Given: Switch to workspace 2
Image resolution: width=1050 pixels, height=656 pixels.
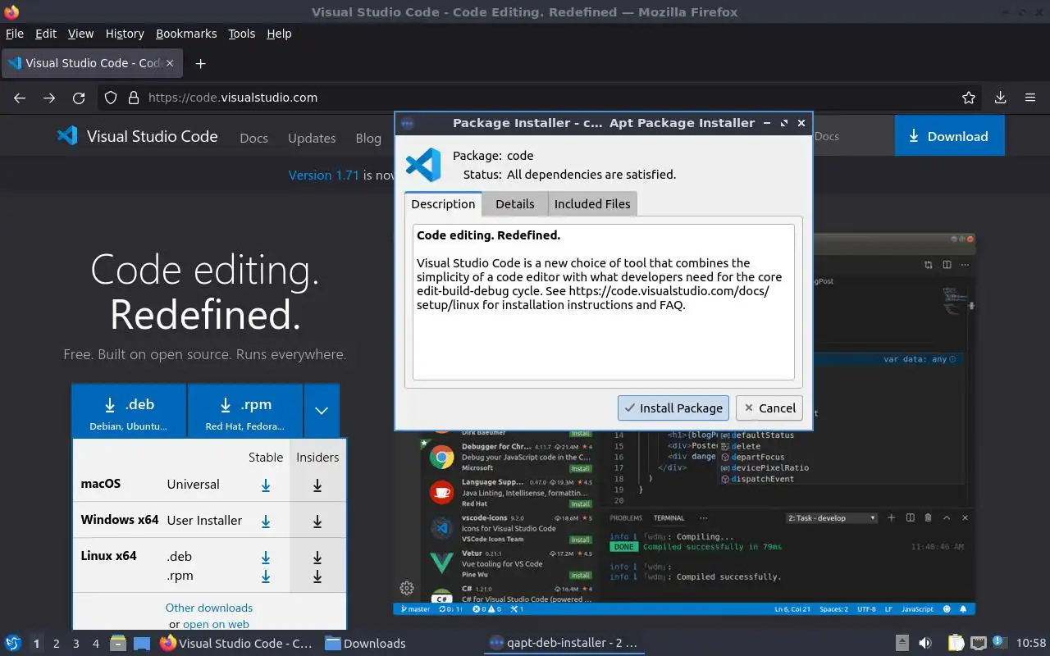Looking at the screenshot, I should [x=57, y=643].
